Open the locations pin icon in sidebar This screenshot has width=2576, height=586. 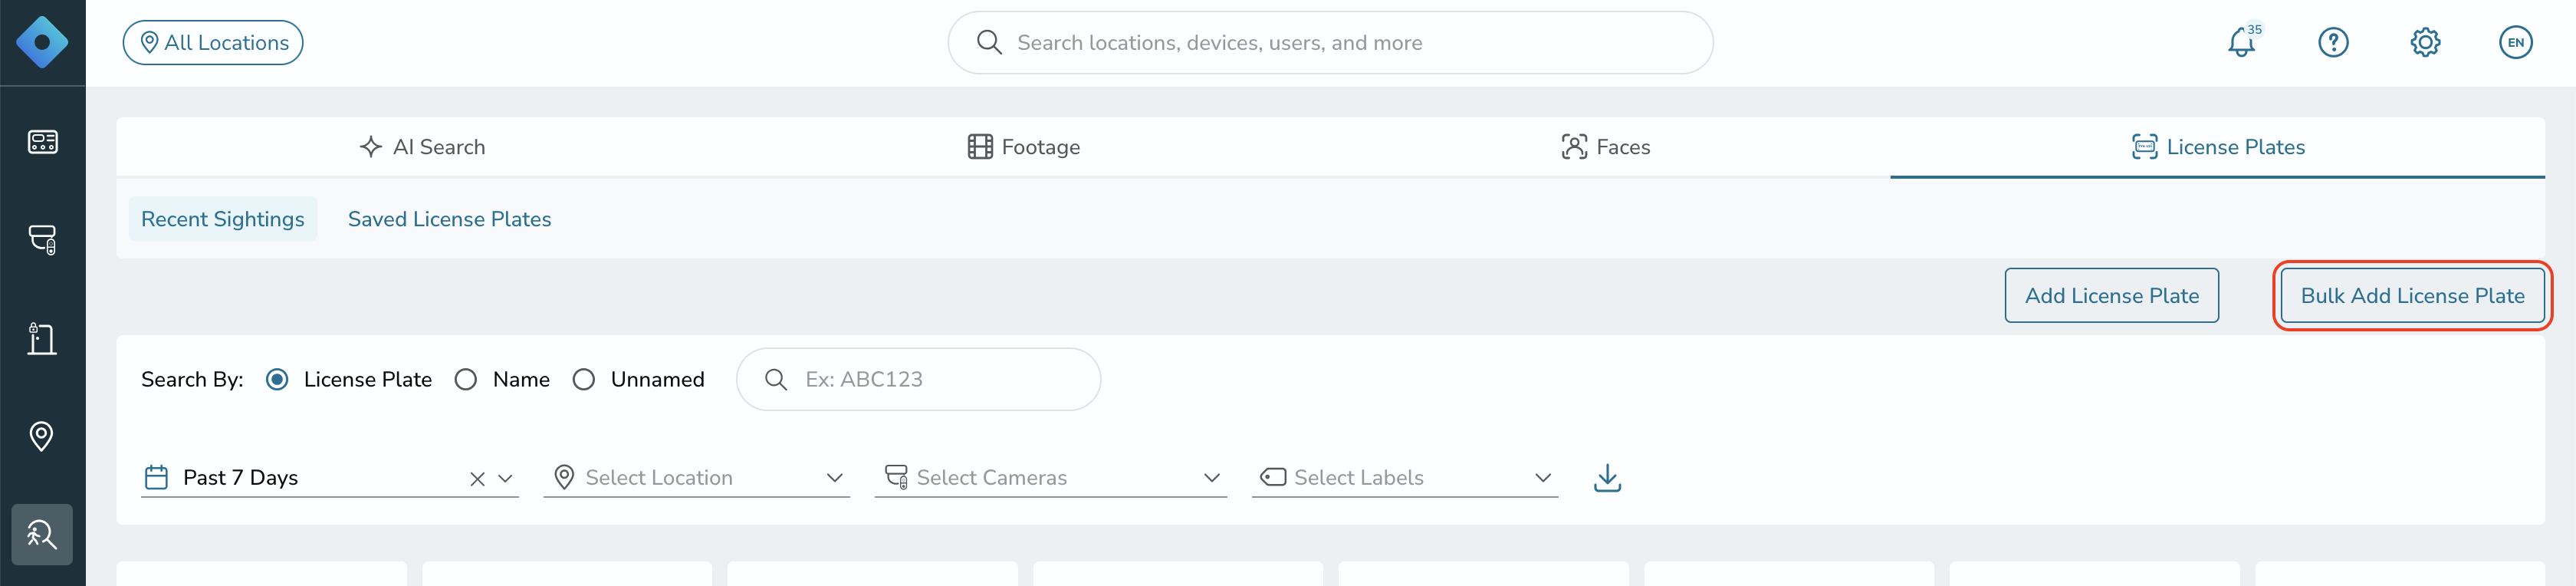(x=42, y=436)
